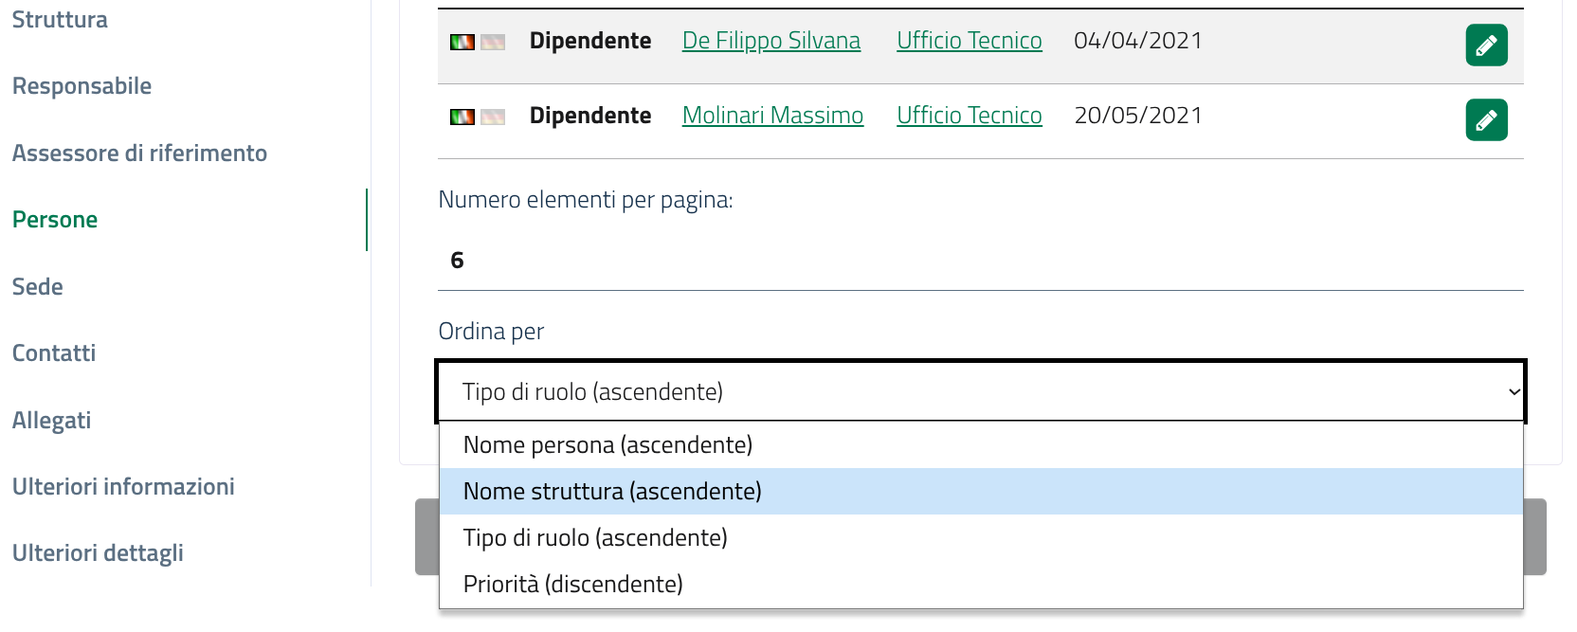Open Ufficio Tecnico link in Molinari's row
The width and height of the screenshot is (1577, 632).
[x=969, y=116]
